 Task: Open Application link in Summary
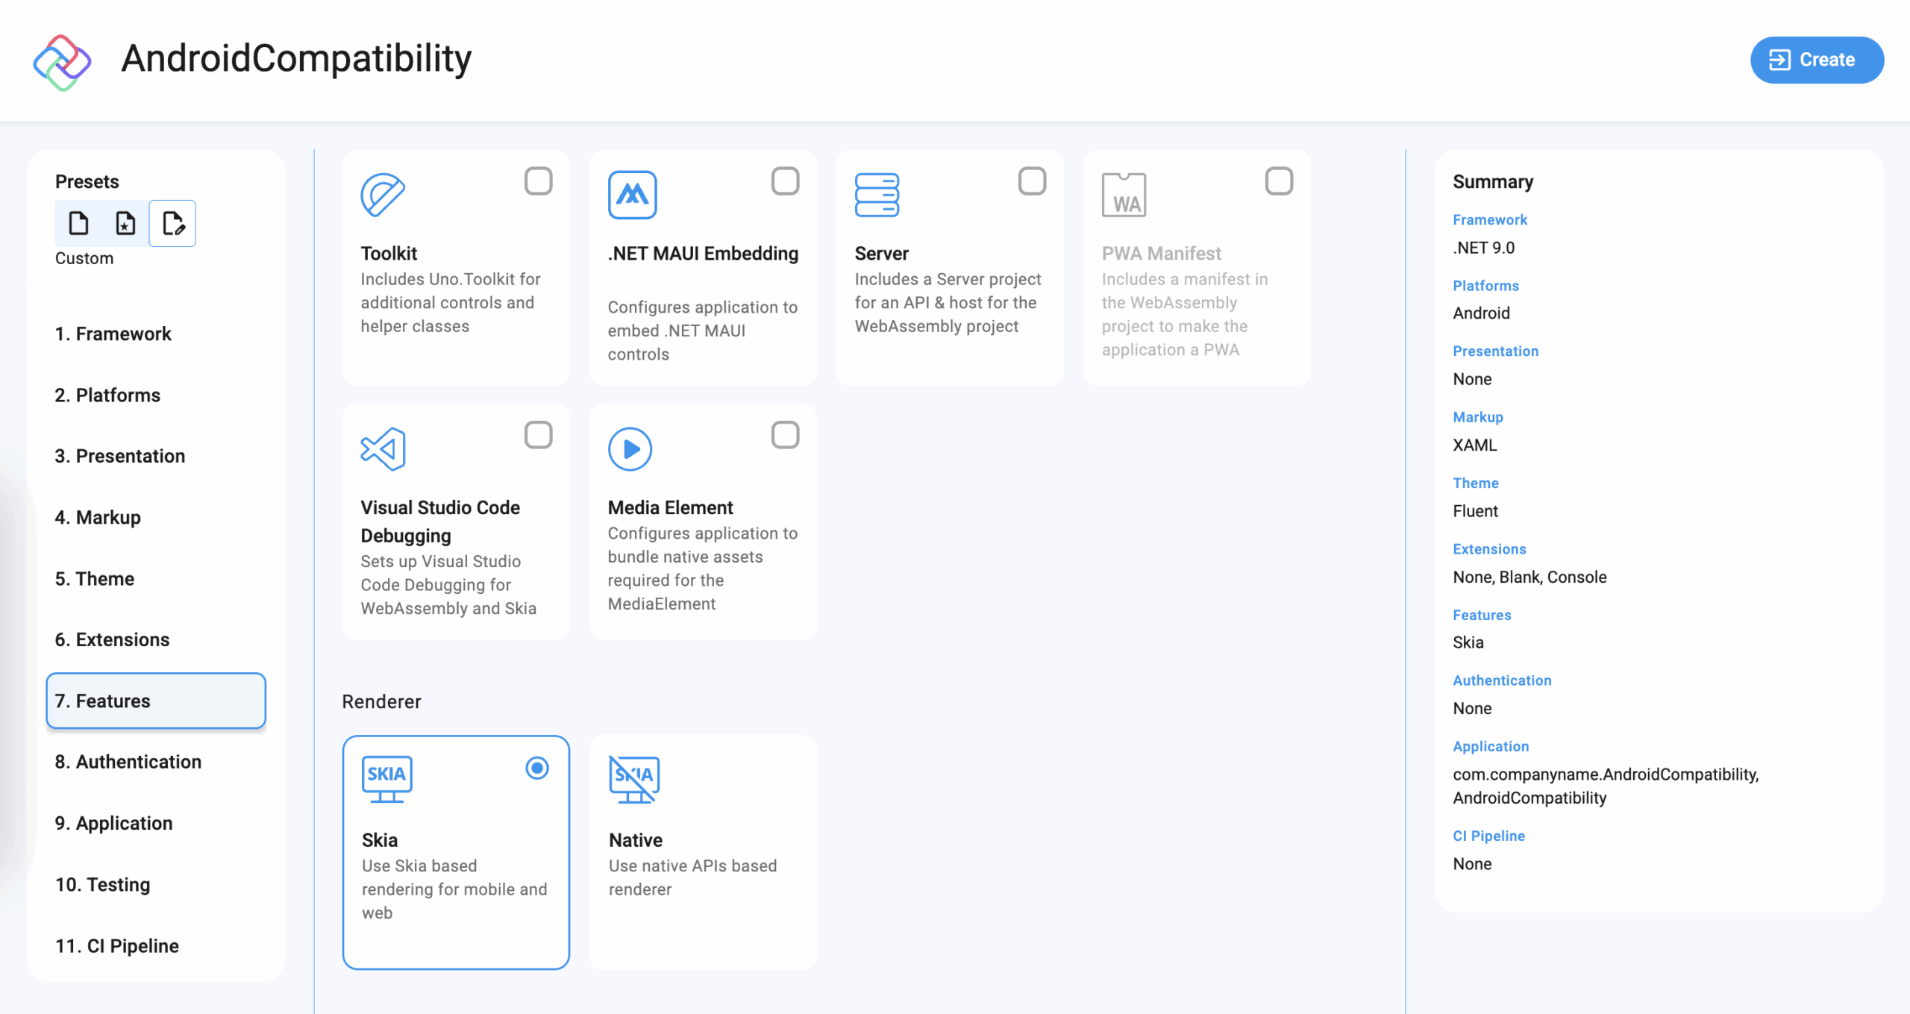[x=1490, y=746]
